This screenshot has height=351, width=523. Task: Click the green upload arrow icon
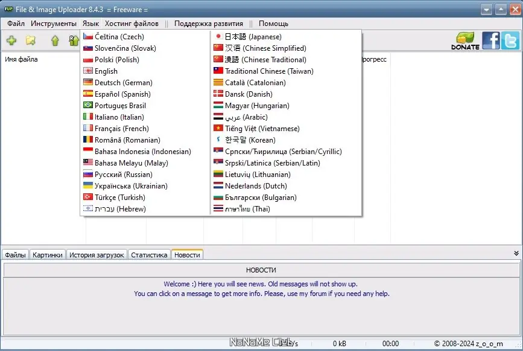point(55,40)
